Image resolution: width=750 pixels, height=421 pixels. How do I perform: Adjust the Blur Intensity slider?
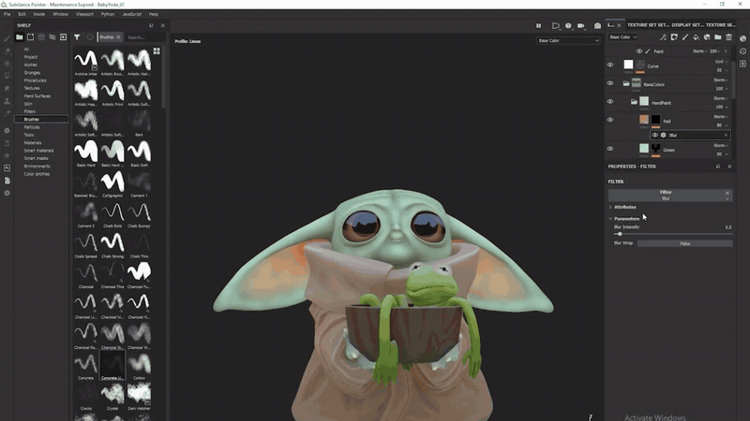click(619, 234)
